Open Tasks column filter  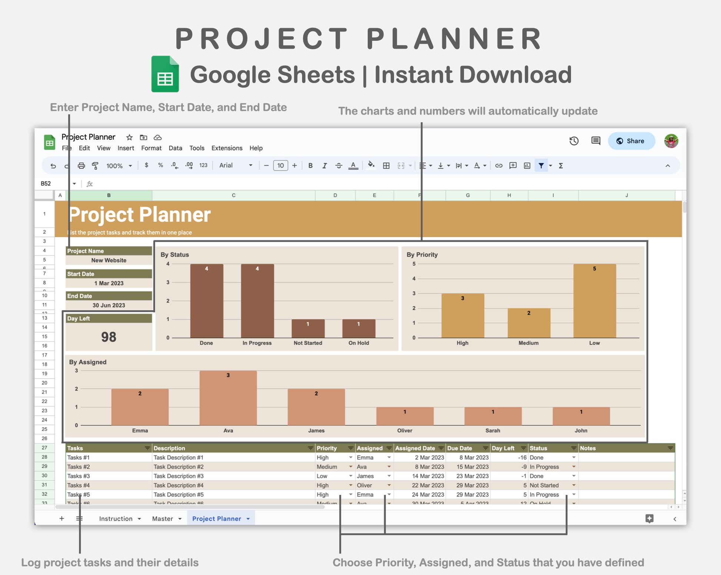coord(147,448)
